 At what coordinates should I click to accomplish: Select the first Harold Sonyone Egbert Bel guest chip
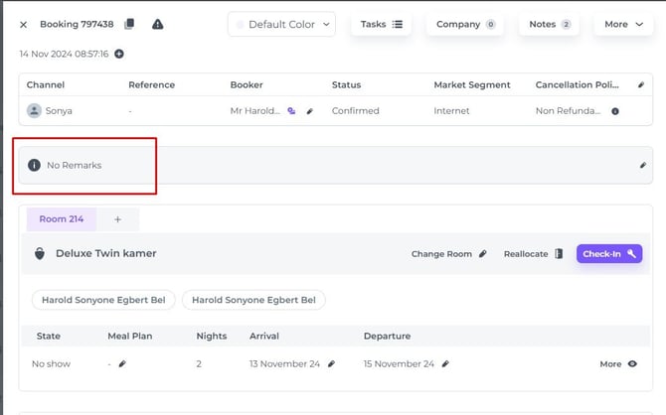[104, 299]
